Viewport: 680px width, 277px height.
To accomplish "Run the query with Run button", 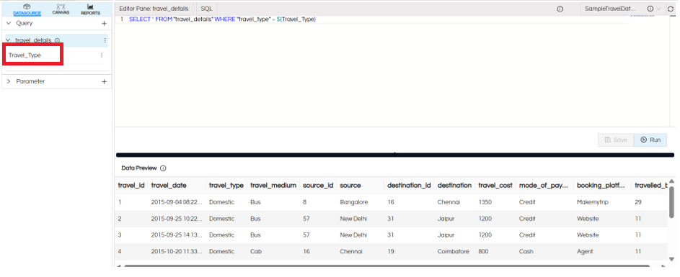I will 650,140.
